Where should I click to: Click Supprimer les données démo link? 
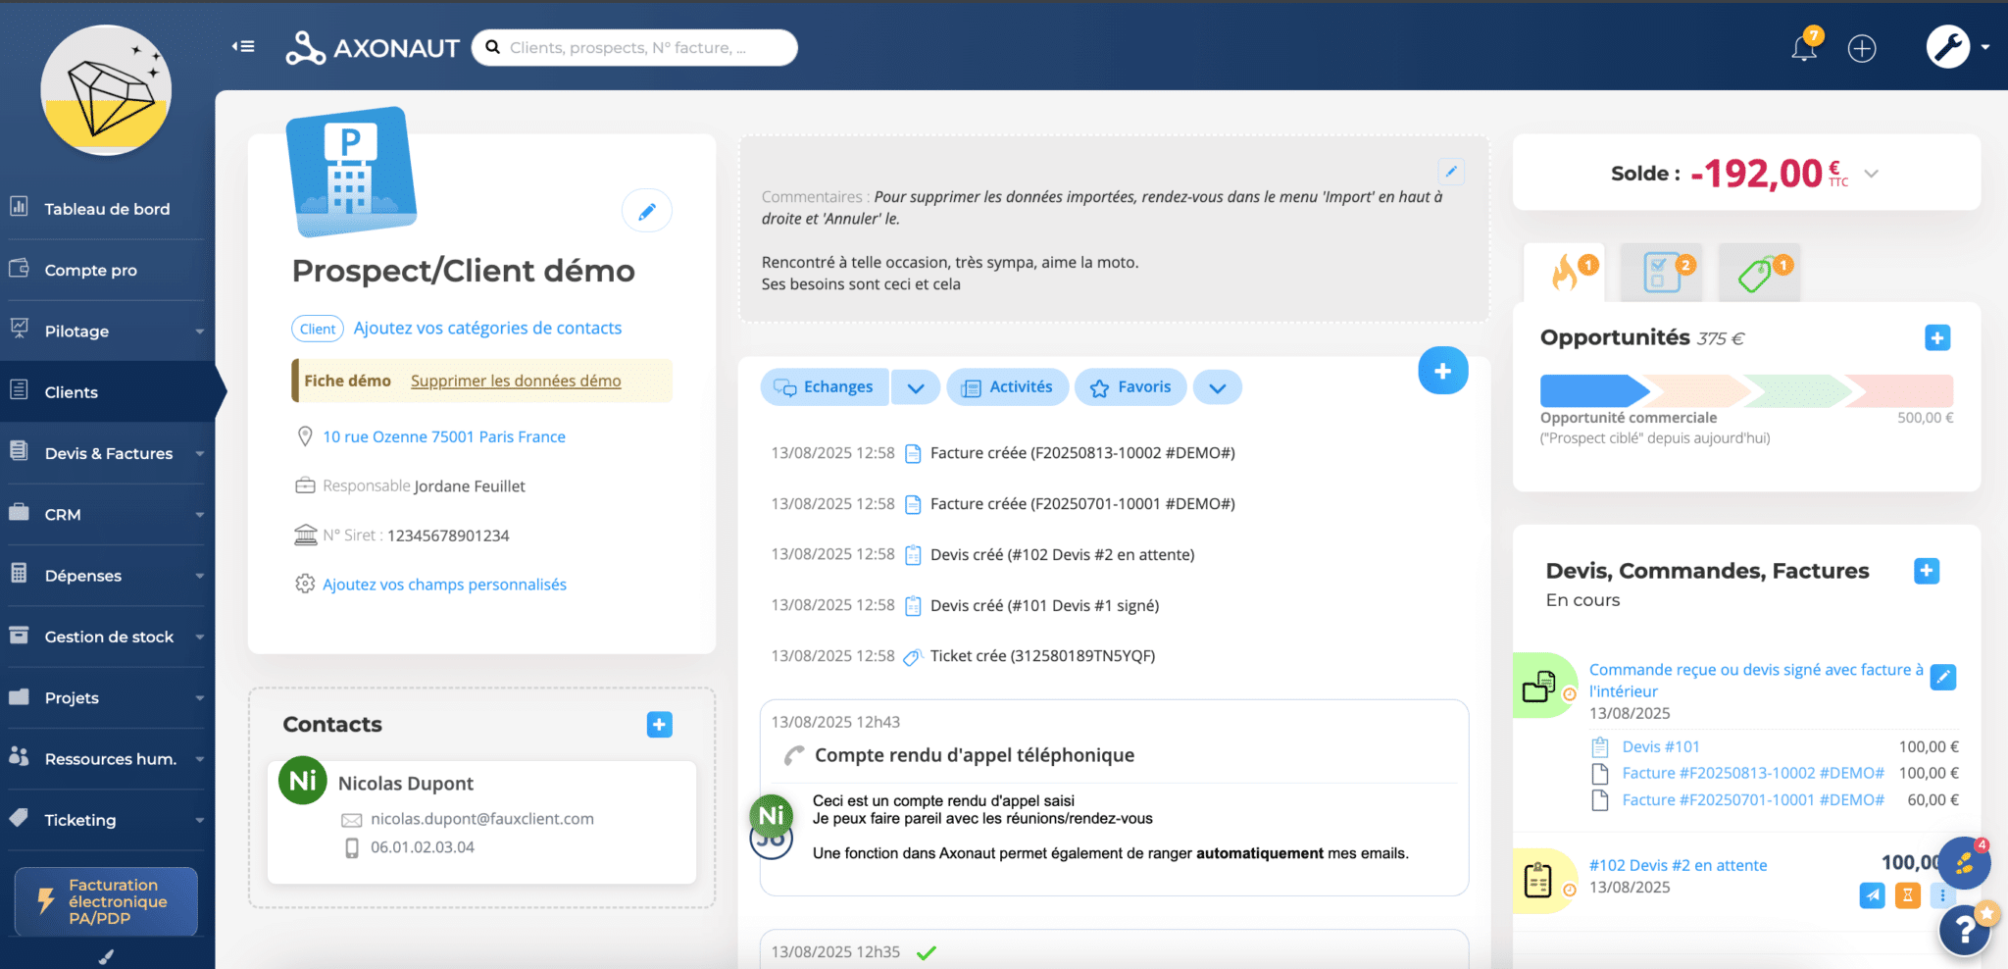point(516,381)
